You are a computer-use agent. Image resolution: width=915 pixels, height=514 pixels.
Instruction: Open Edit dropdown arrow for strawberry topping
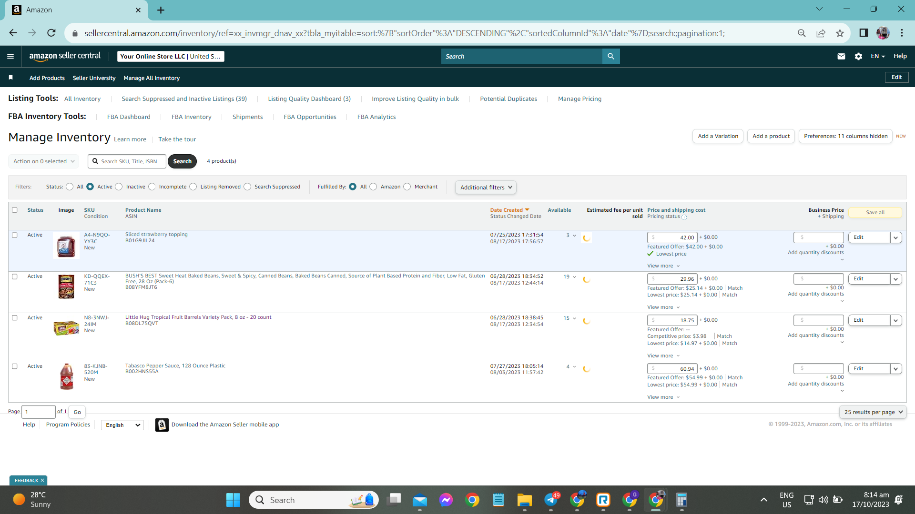[x=896, y=237]
